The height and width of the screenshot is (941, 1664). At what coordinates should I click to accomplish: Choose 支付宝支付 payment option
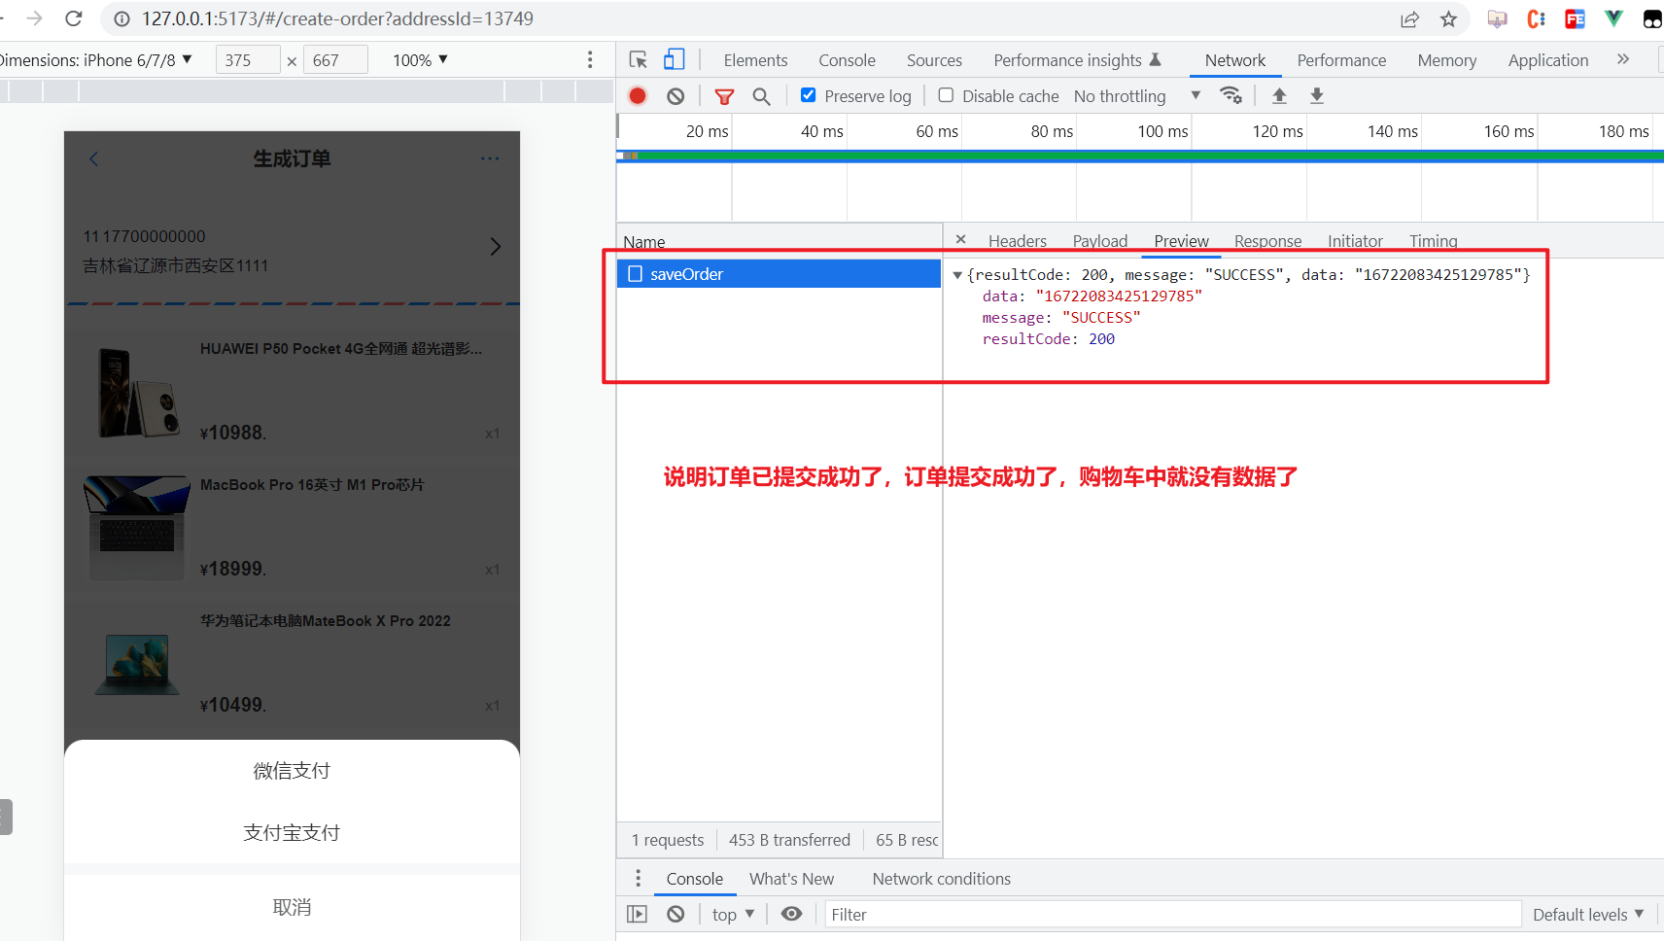[292, 833]
